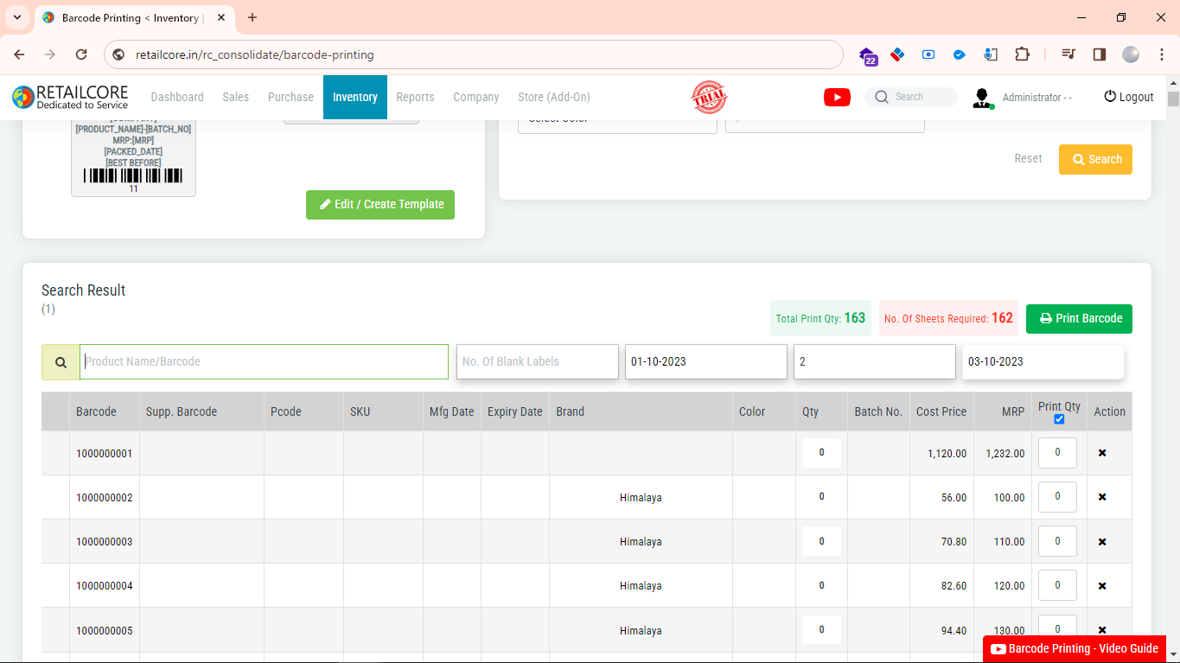Click Print Qty input for 1000000002
The image size is (1180, 663).
(x=1057, y=497)
